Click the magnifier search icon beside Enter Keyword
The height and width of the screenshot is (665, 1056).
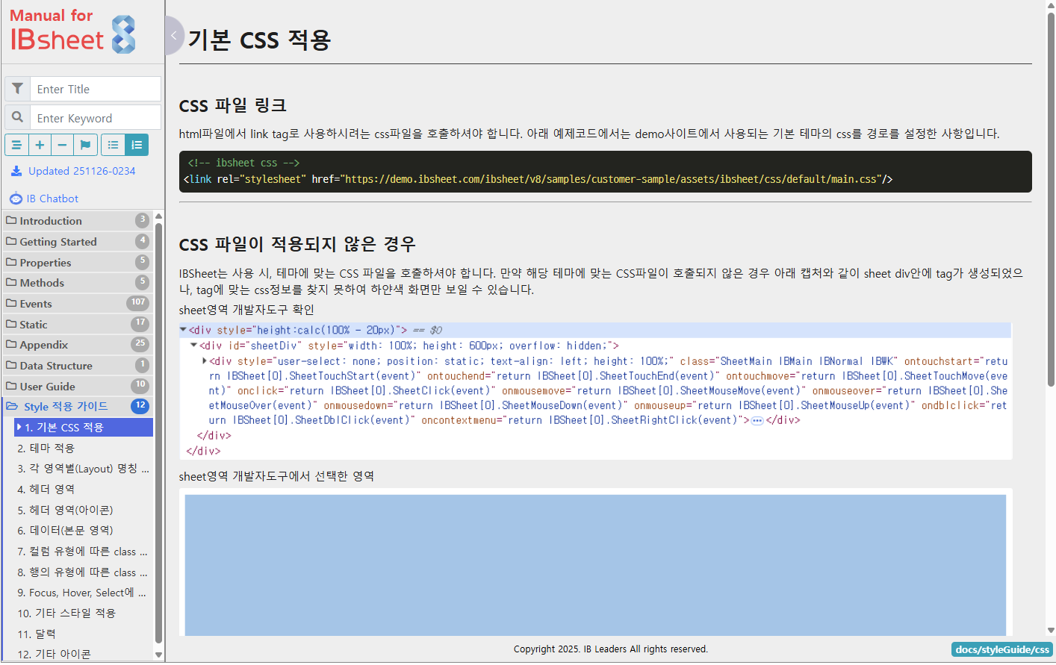[x=17, y=117]
